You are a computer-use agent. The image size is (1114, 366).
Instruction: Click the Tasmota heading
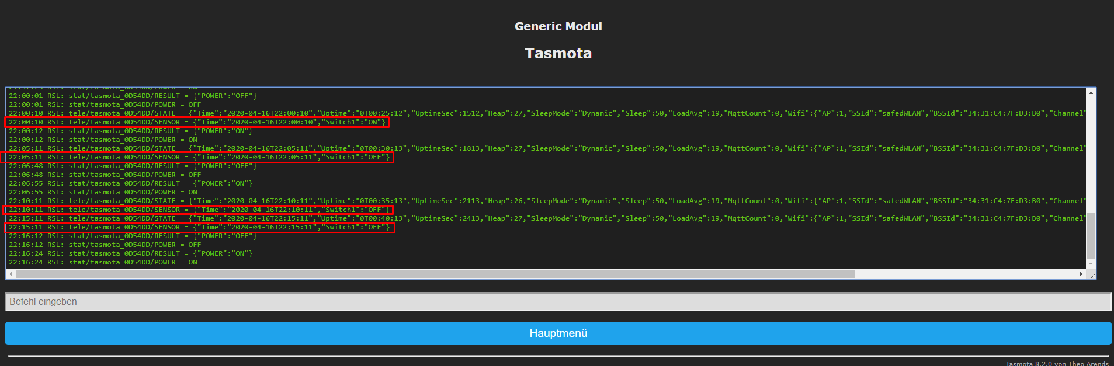coord(558,53)
